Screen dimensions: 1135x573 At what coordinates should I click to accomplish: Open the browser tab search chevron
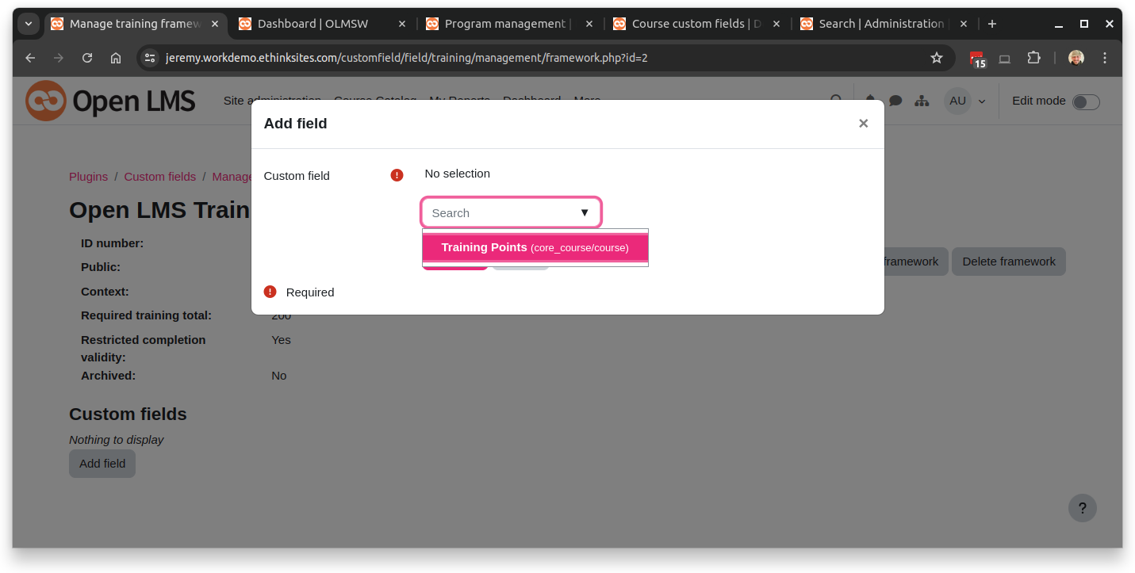pos(29,24)
